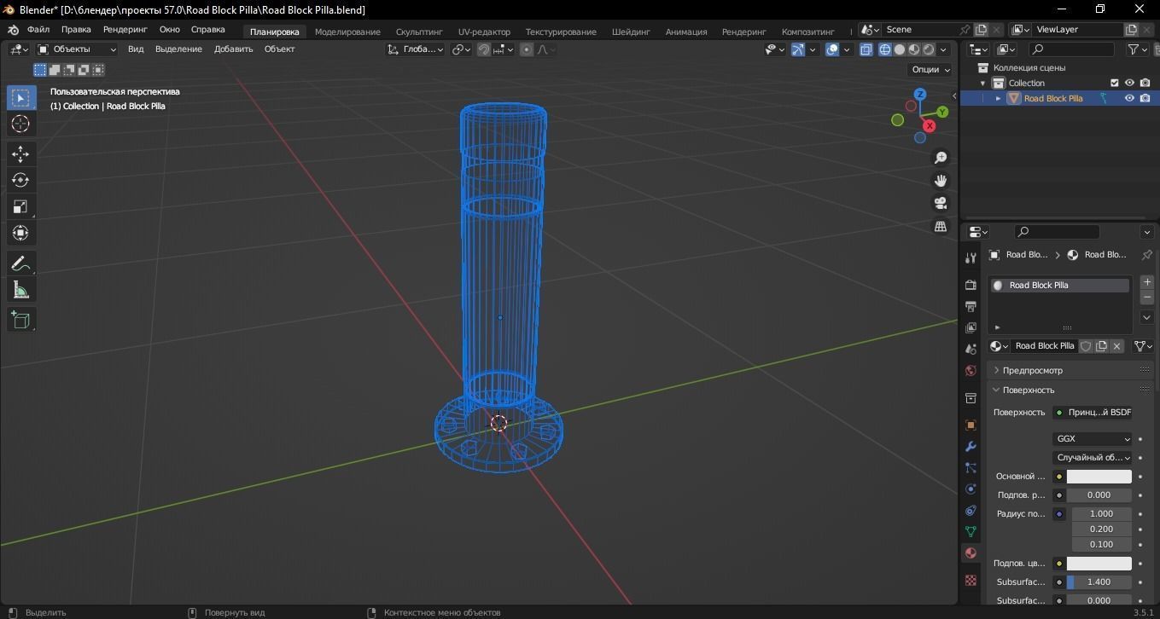Screen dimensions: 1160x619
Task: Click the zoom magnifier in viewport
Action: coord(941,158)
